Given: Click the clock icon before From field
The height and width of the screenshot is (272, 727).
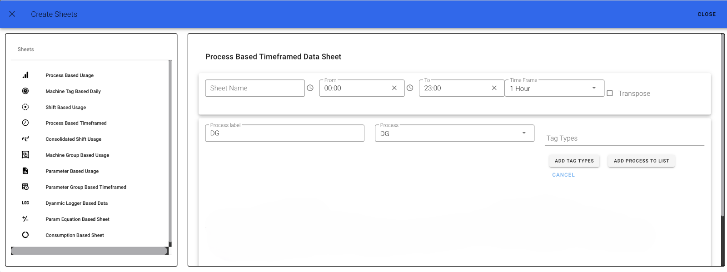Looking at the screenshot, I should click(x=310, y=88).
